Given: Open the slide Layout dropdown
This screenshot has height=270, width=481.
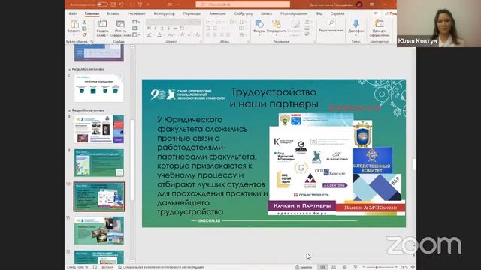Looking at the screenshot, I should click(136, 22).
